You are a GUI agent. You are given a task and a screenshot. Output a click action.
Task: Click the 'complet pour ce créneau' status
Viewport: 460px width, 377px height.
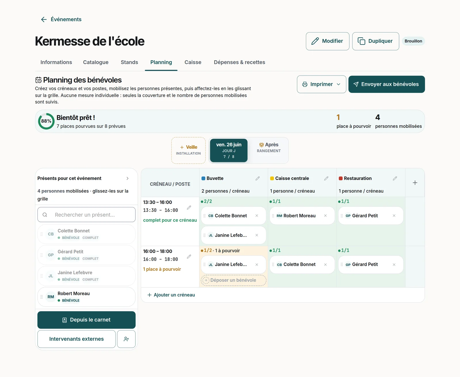coord(170,220)
